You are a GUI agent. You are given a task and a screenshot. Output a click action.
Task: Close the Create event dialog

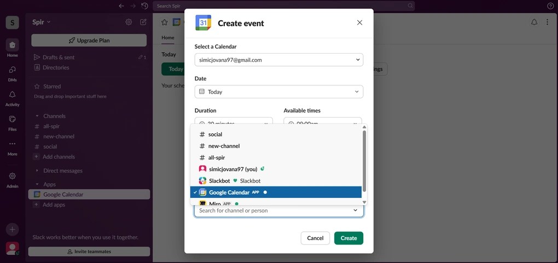[359, 22]
